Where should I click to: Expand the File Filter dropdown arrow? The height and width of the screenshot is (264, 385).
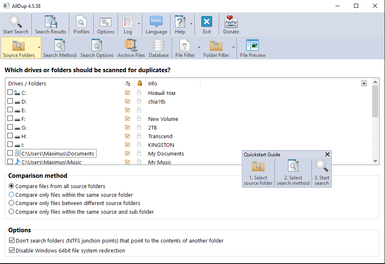point(199,47)
